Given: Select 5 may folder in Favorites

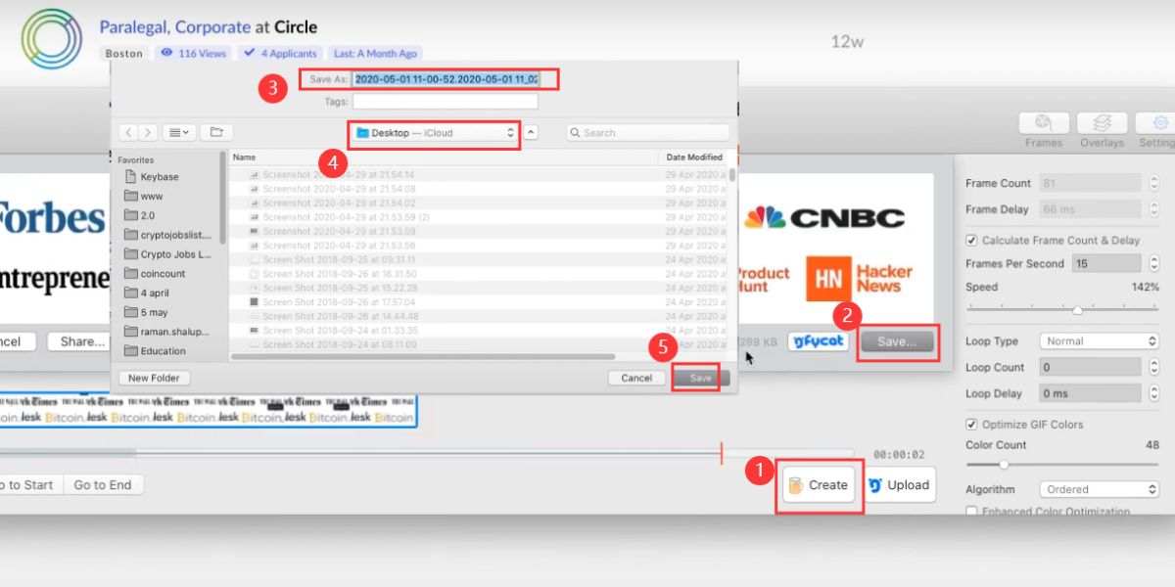Looking at the screenshot, I should [x=147, y=312].
